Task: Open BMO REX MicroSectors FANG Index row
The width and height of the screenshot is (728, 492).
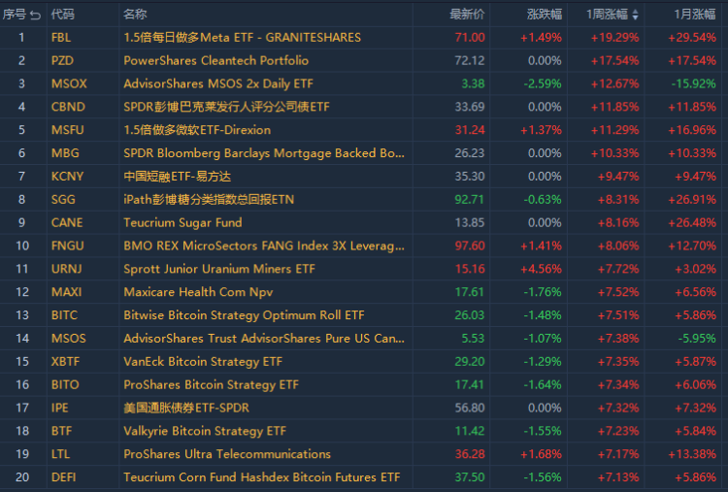Action: (264, 246)
